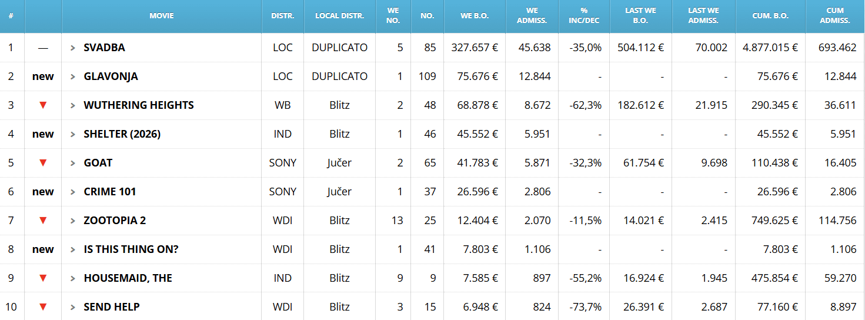Expand the SVADBA row chevron
Image resolution: width=865 pixels, height=320 pixels.
pos(73,48)
